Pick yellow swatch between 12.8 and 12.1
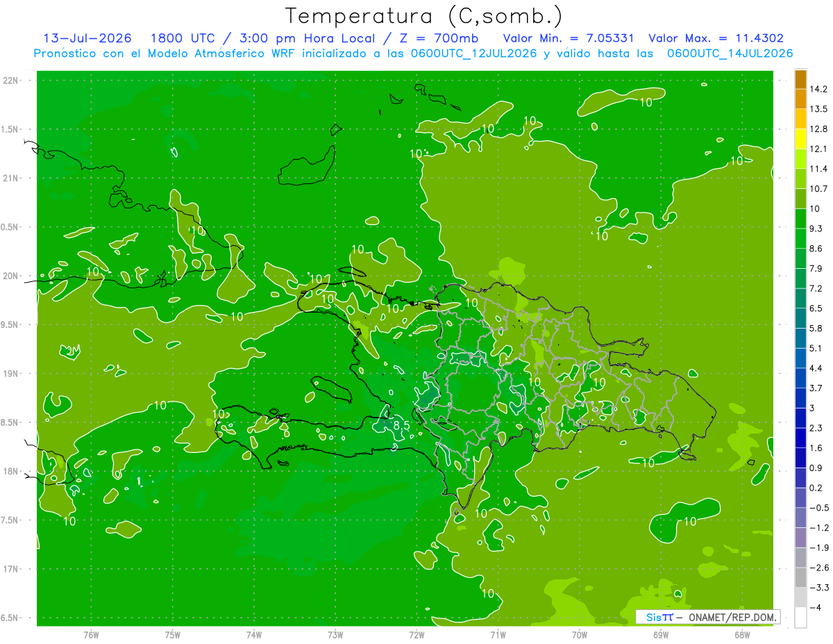The height and width of the screenshot is (644, 833). (800, 140)
